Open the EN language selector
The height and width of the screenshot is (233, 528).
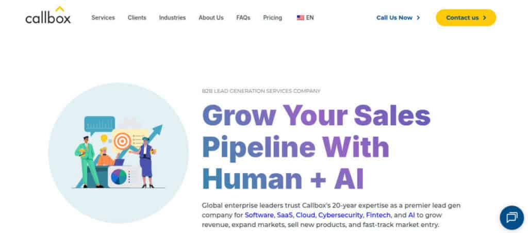tap(310, 18)
